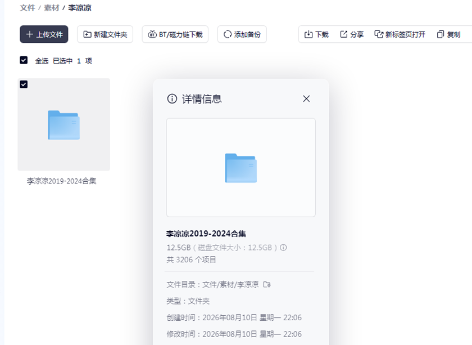Click the 类型：文件夹 line
This screenshot has height=345, width=472.
(x=188, y=301)
